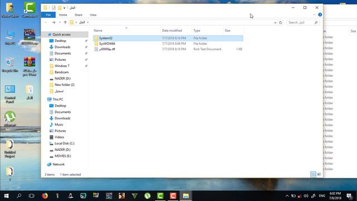Select Network in navigation pane
Screen dimensions: 357x201
click(x=59, y=164)
